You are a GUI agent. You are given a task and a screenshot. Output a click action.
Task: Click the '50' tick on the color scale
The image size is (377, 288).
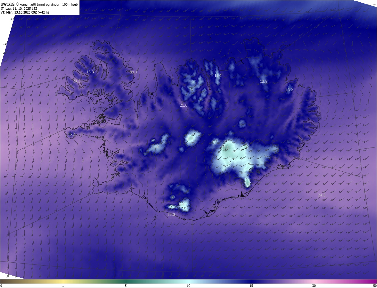point(375,286)
